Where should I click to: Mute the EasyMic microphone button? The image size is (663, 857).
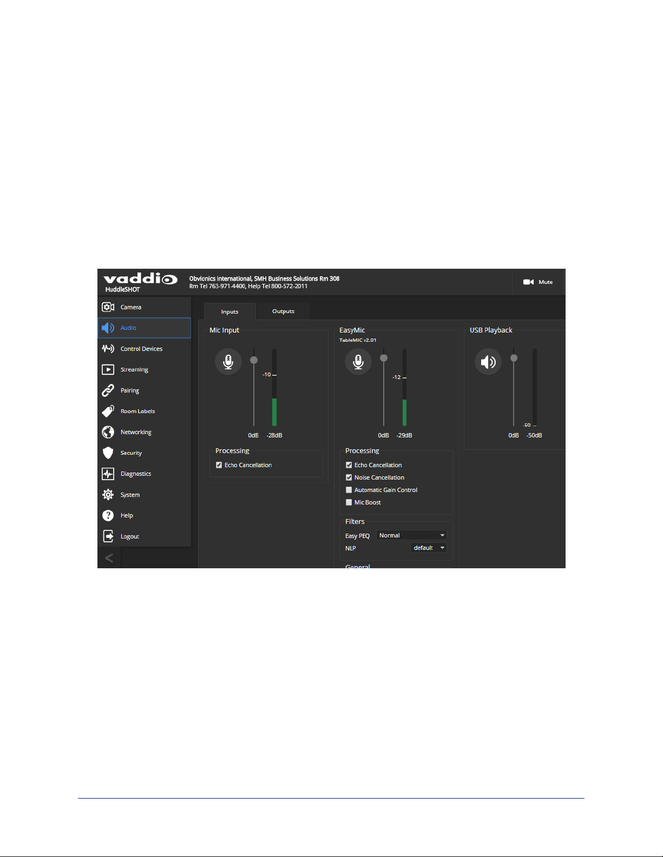coord(358,362)
